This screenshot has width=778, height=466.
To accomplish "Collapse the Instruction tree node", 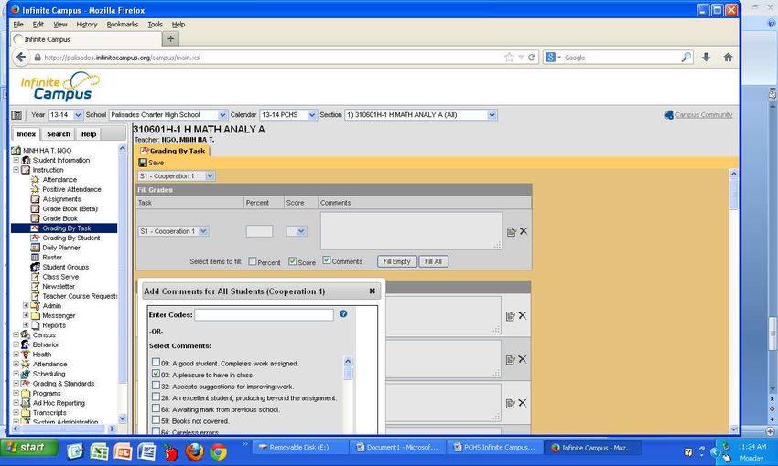I will (x=16, y=170).
